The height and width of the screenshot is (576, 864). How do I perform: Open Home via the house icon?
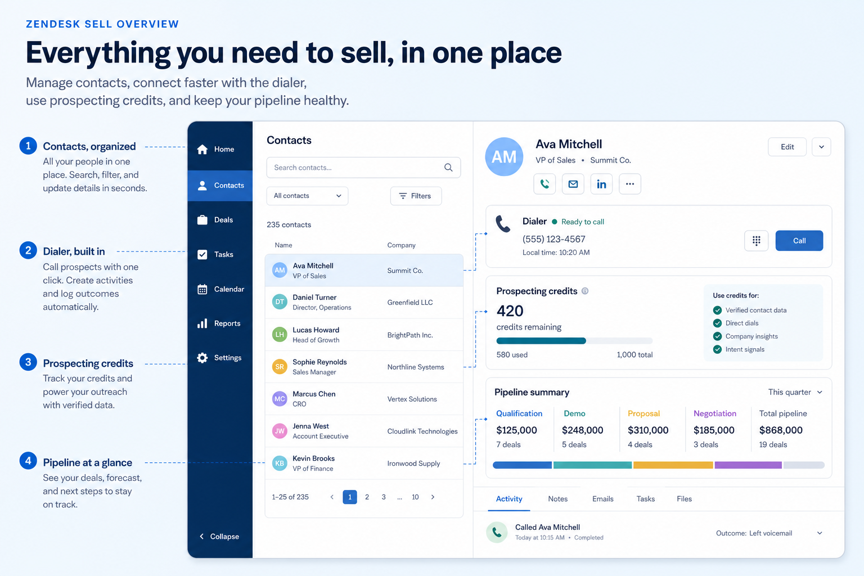click(202, 149)
